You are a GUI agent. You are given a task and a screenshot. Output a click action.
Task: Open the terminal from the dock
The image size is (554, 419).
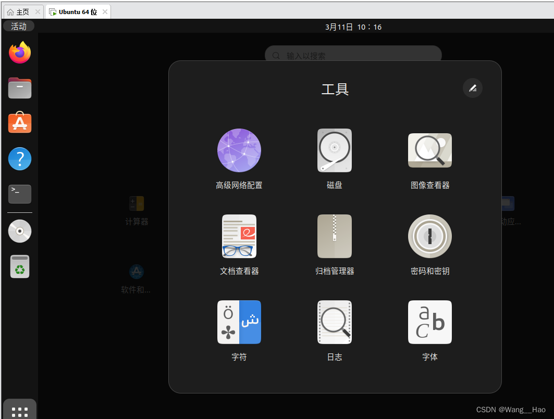[19, 194]
